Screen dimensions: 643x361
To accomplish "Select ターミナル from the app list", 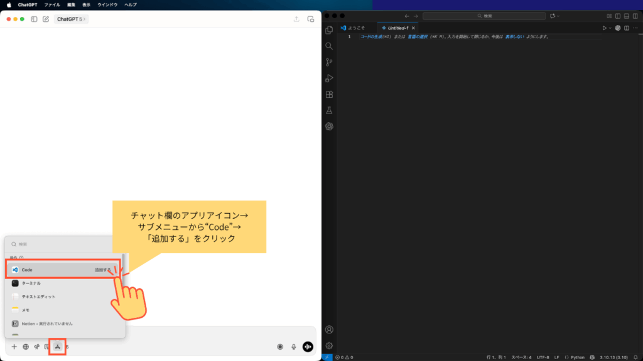I will (x=31, y=283).
